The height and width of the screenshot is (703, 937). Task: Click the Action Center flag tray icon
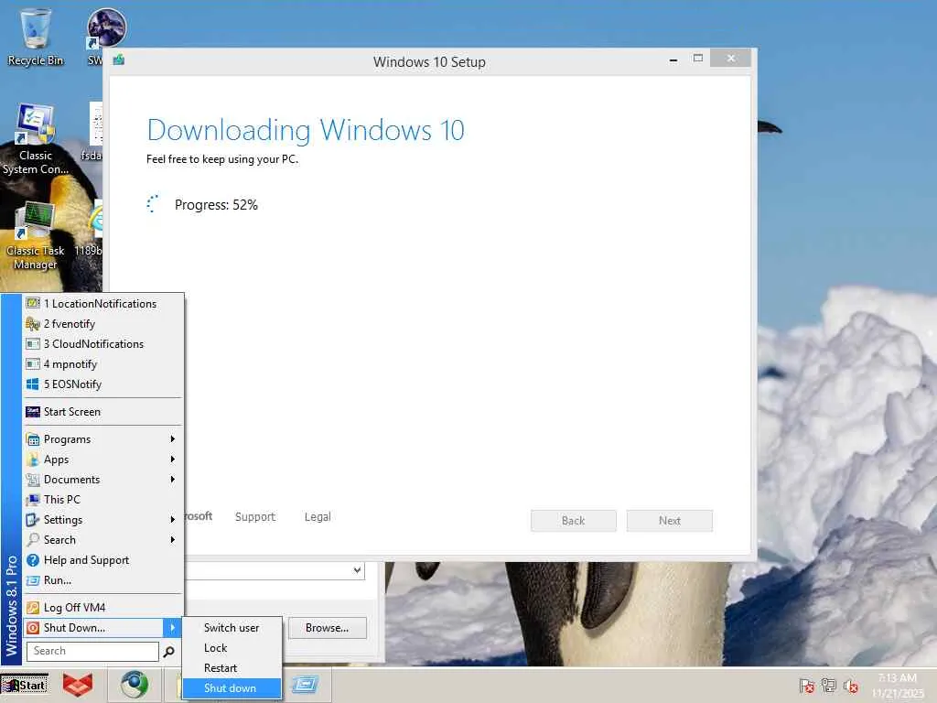click(x=806, y=685)
